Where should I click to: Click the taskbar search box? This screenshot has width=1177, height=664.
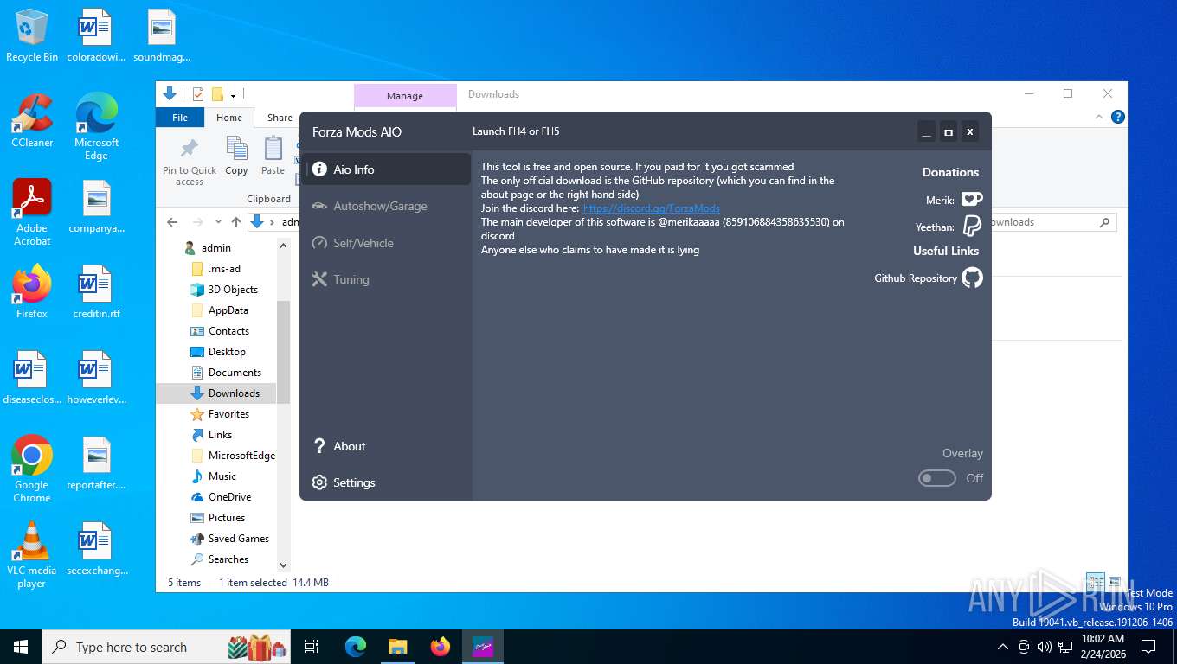pyautogui.click(x=167, y=647)
